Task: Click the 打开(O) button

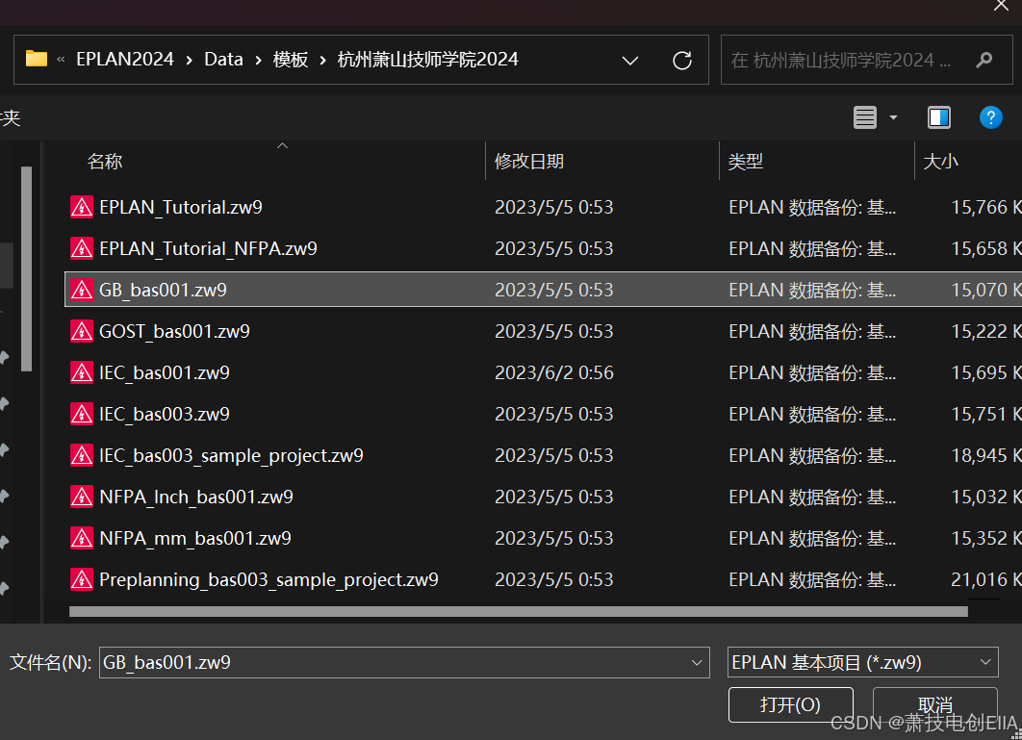Action: tap(791, 704)
